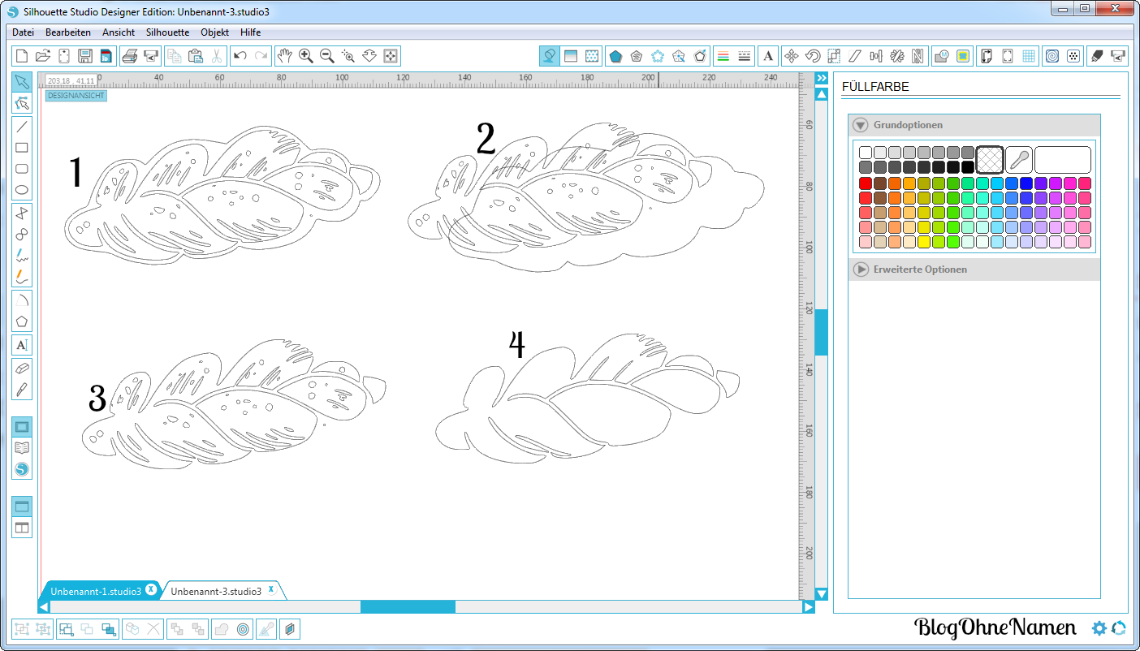Pick the Line drawing tool
Screen dimensions: 1140x651
(22, 126)
